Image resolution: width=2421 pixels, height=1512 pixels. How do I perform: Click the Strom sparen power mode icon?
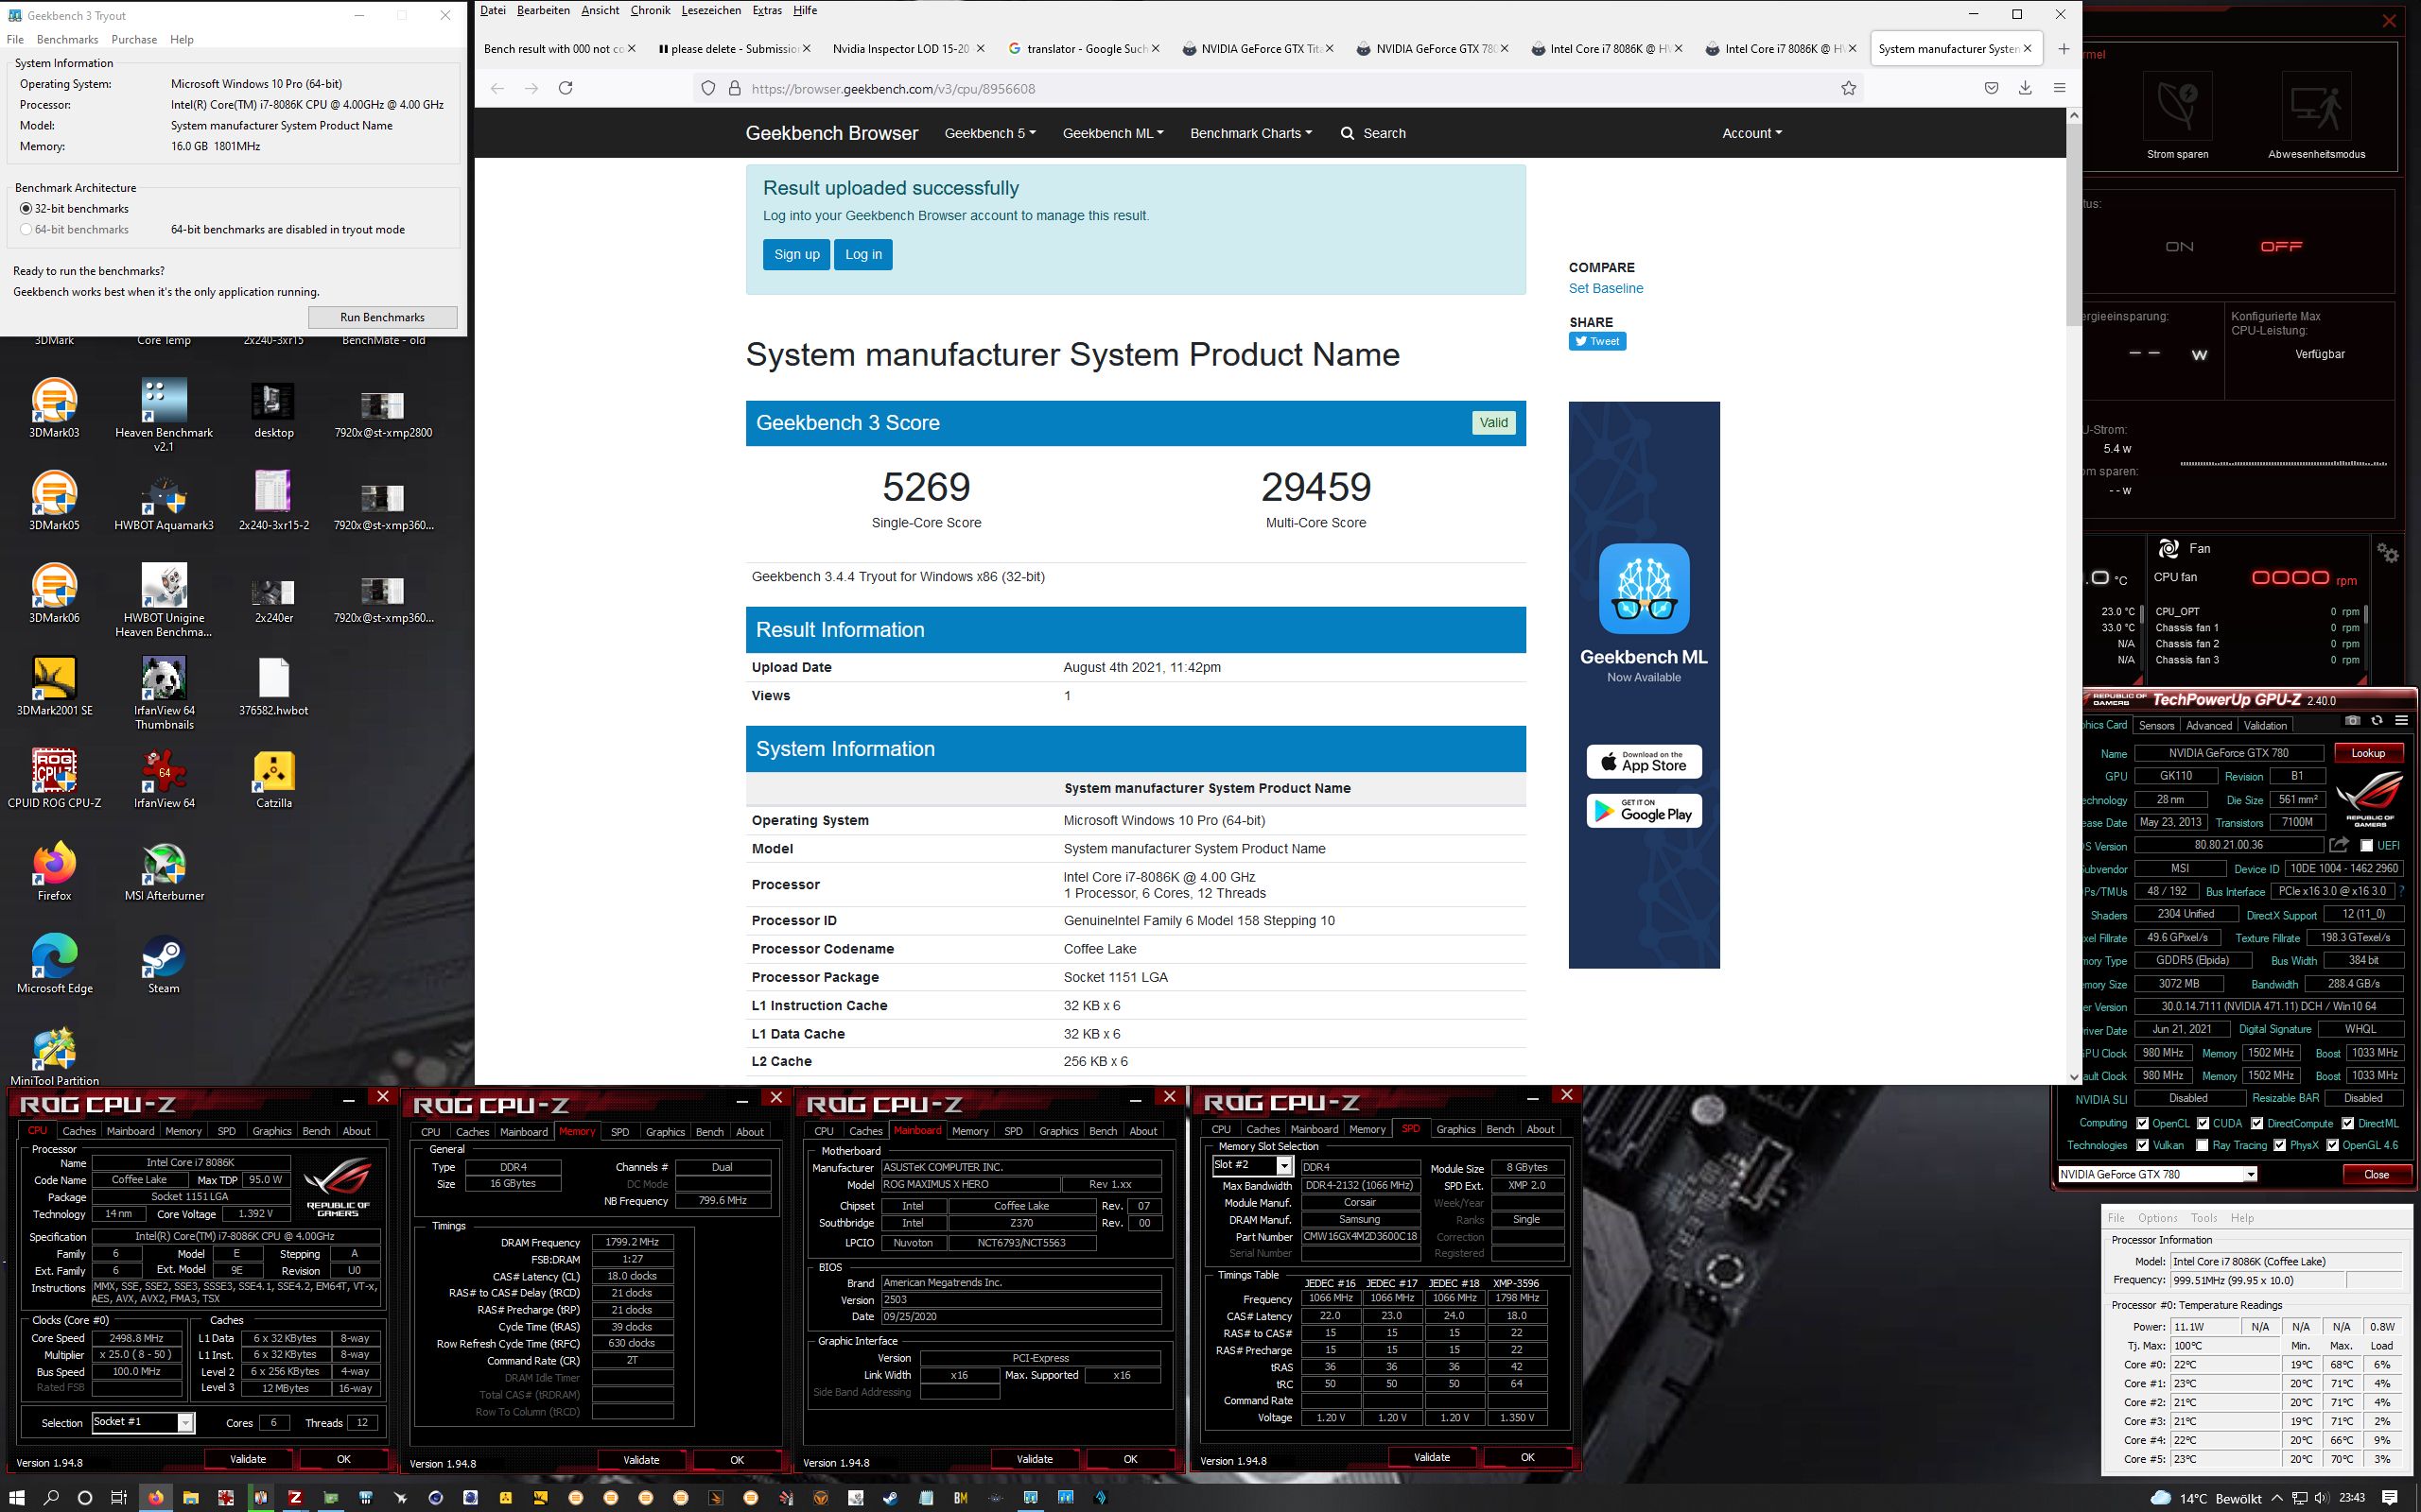[2178, 106]
